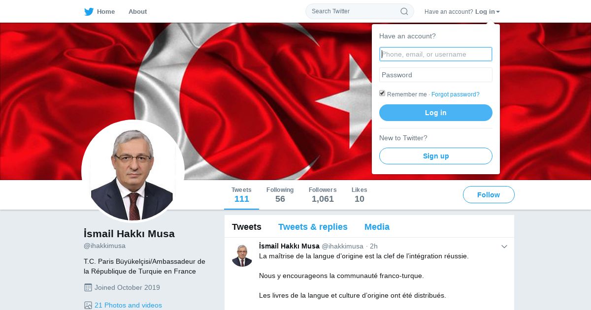The height and width of the screenshot is (310, 591).
Task: Click the Sign up button
Action: point(436,156)
